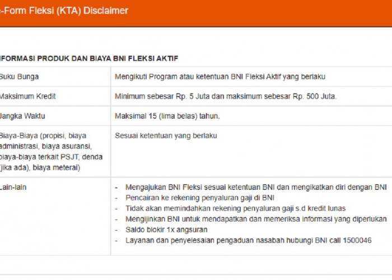Click the 'Jangka Waktu' row label

[x=22, y=116]
